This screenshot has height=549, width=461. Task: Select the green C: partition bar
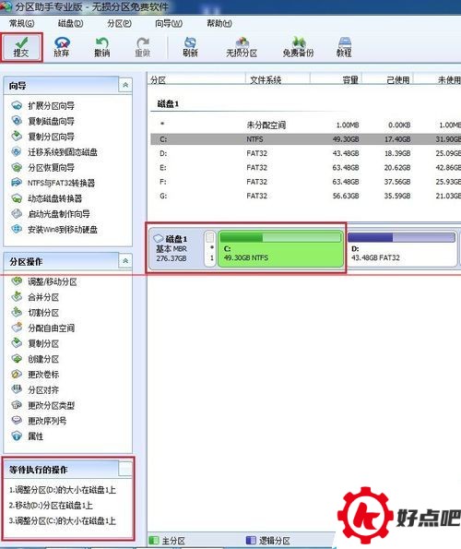tap(280, 248)
